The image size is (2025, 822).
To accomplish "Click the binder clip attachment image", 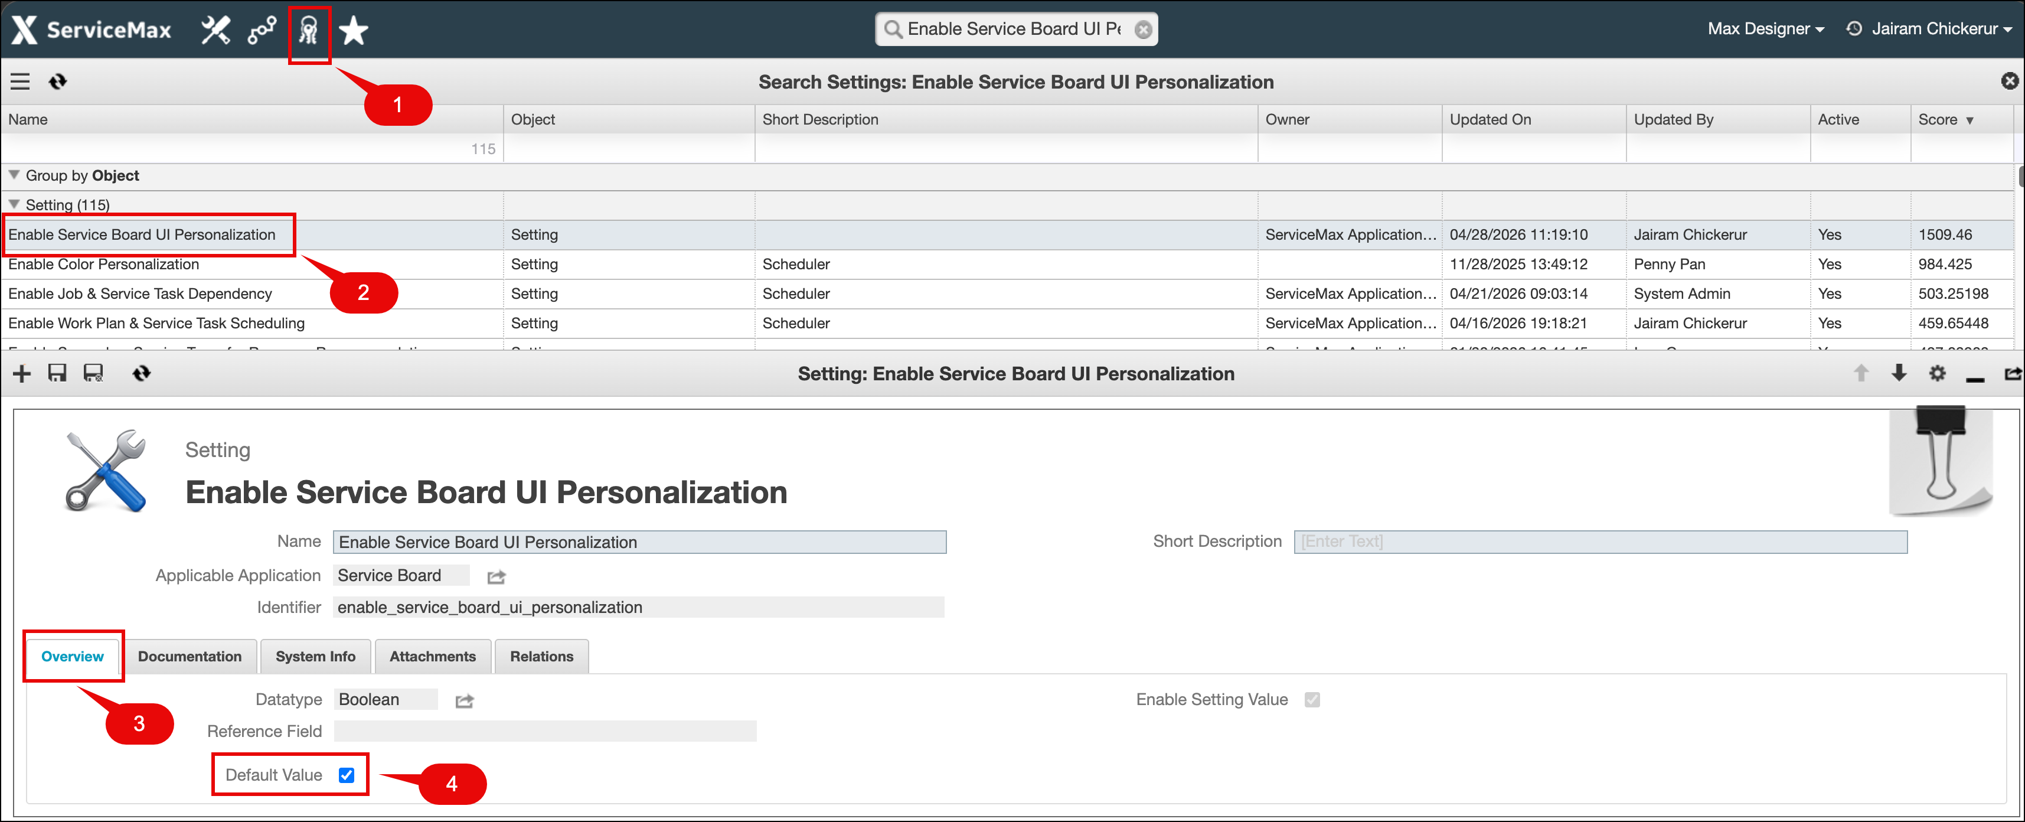I will point(1940,461).
